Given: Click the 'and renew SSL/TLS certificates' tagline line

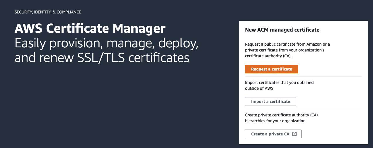Looking at the screenshot, I should click(102, 58).
